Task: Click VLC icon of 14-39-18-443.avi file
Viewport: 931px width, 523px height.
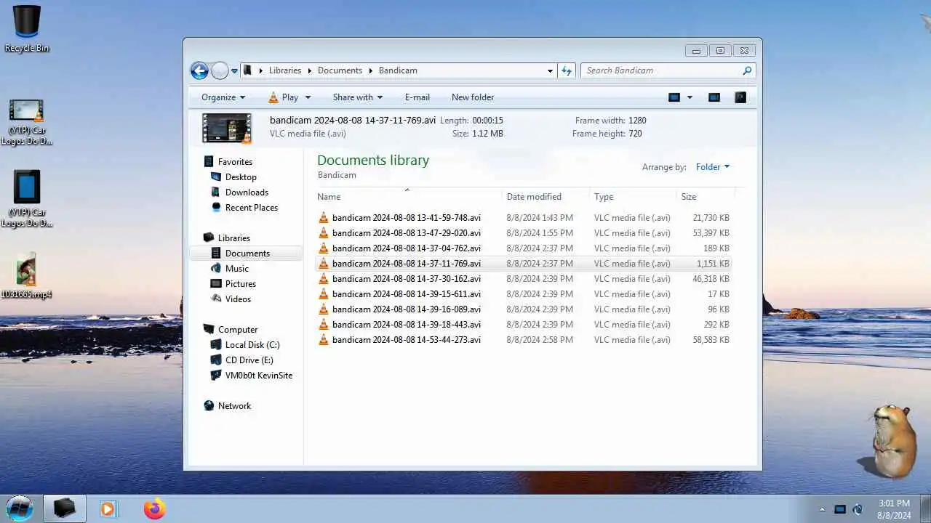Action: point(324,325)
